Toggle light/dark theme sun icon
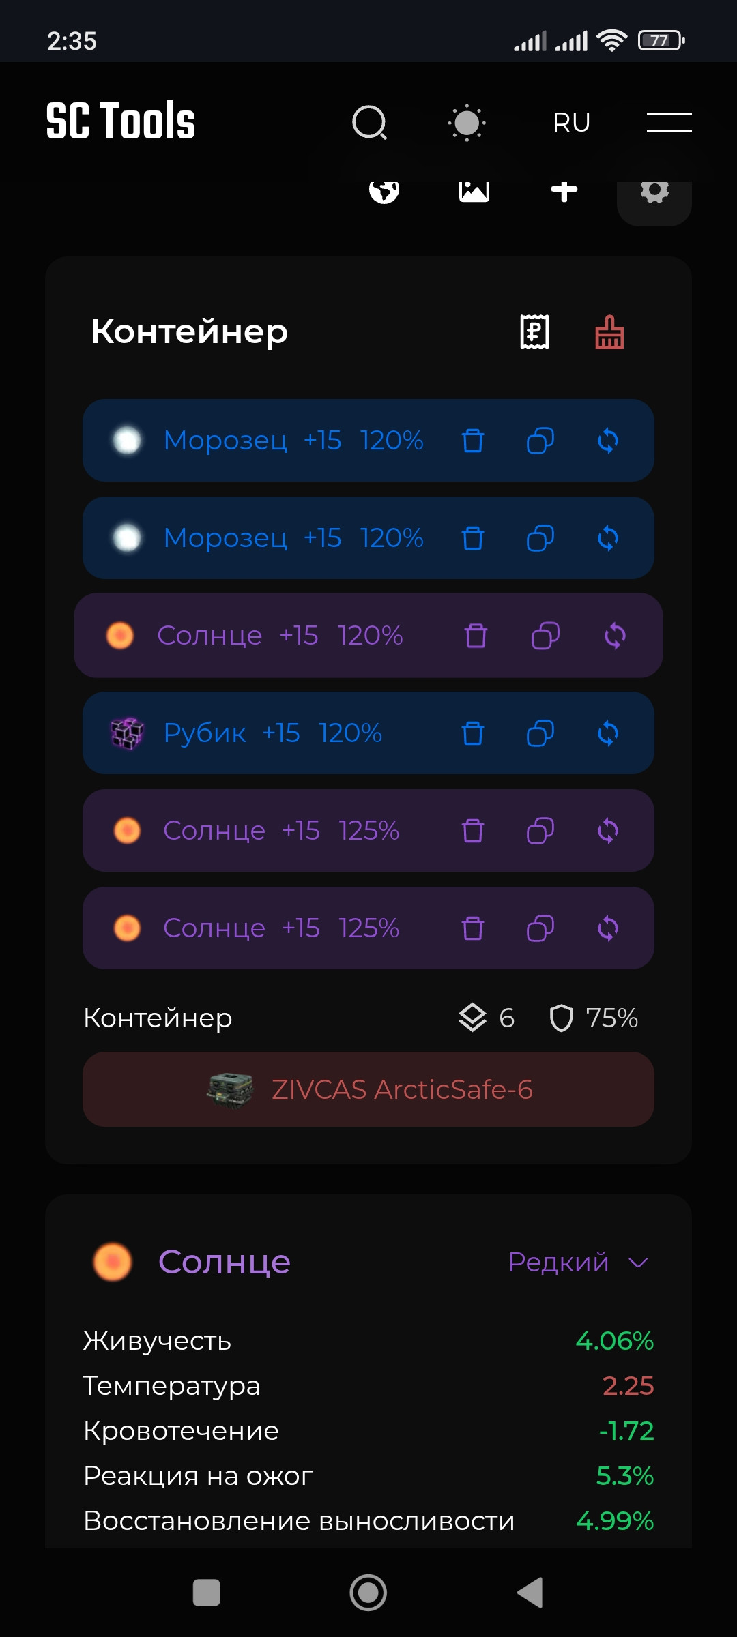 (x=467, y=123)
